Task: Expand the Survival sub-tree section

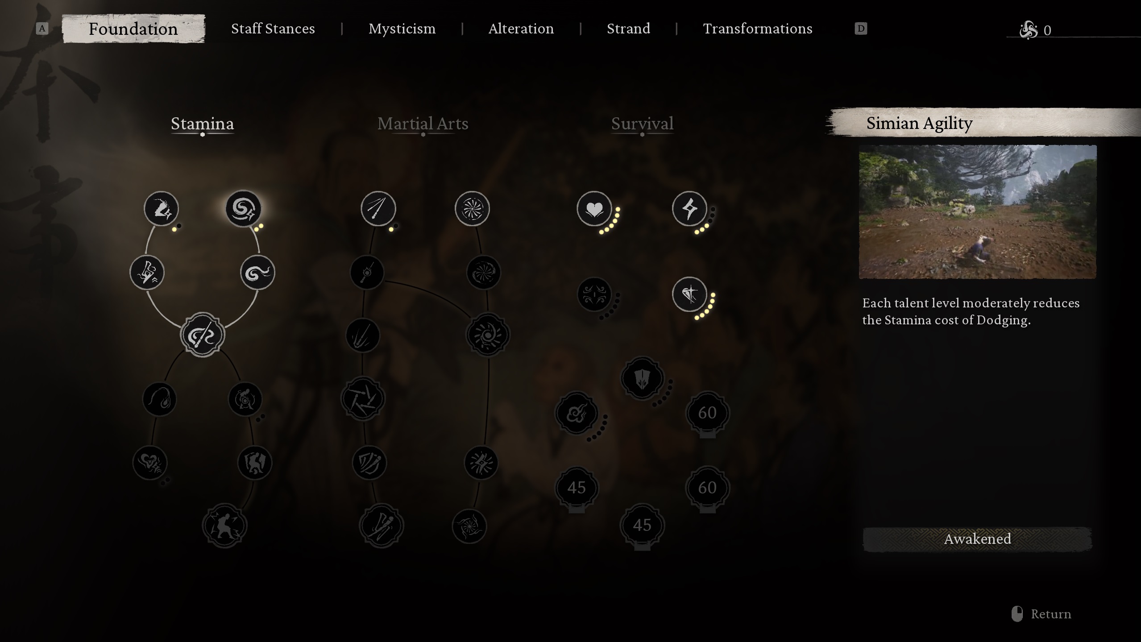Action: coord(642,124)
